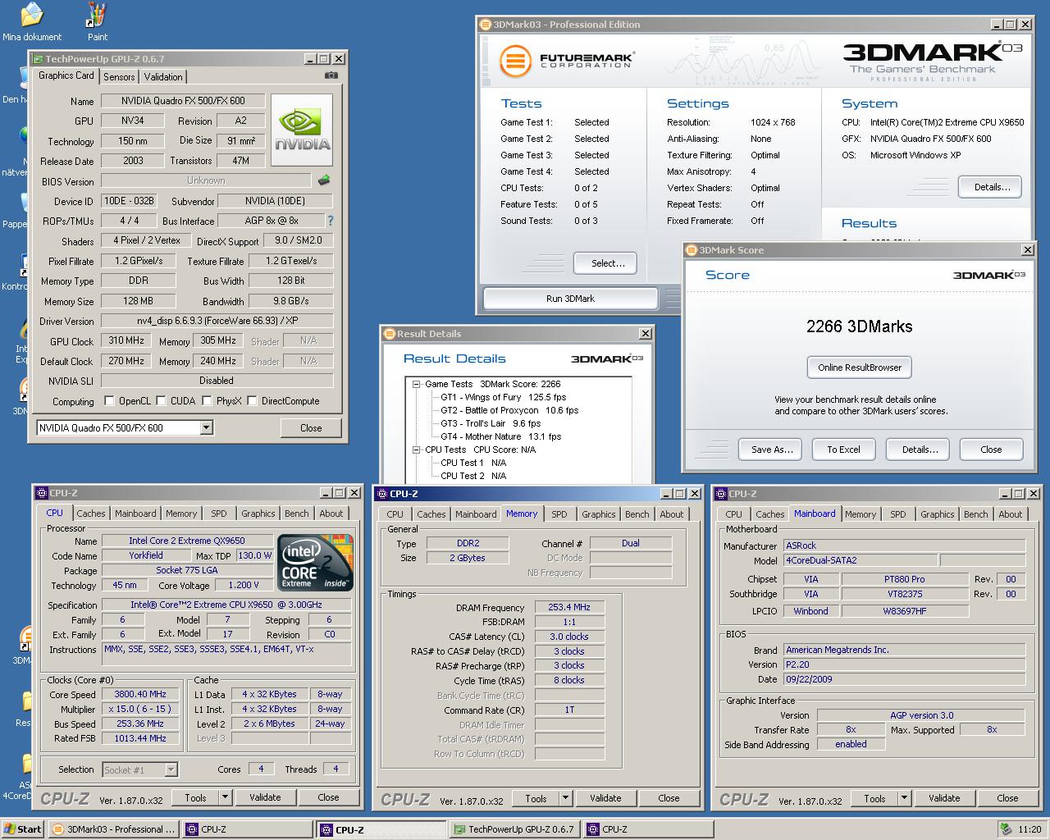Click Tools button in the right CPU-Z window
The image size is (1050, 840).
(x=874, y=798)
